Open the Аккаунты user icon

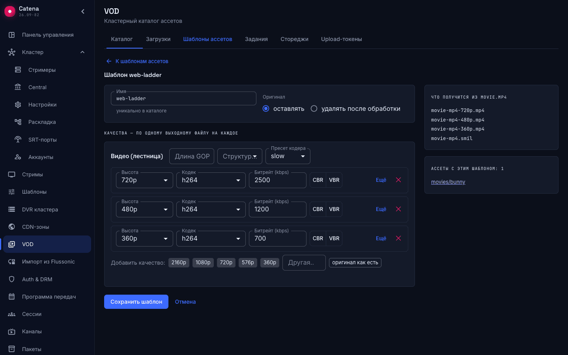point(18,157)
